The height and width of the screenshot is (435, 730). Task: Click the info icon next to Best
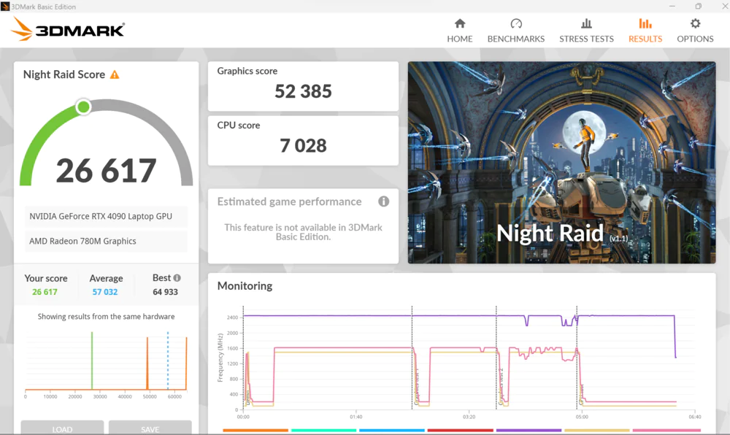coord(177,278)
